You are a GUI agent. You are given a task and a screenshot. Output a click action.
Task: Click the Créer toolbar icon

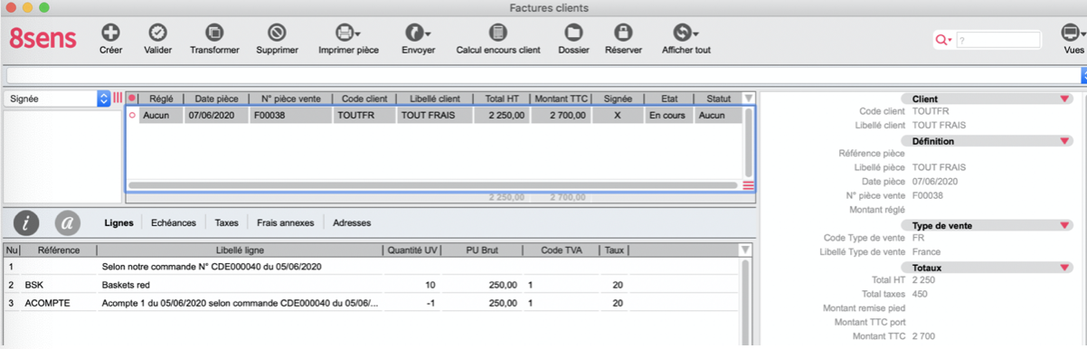coord(110,33)
